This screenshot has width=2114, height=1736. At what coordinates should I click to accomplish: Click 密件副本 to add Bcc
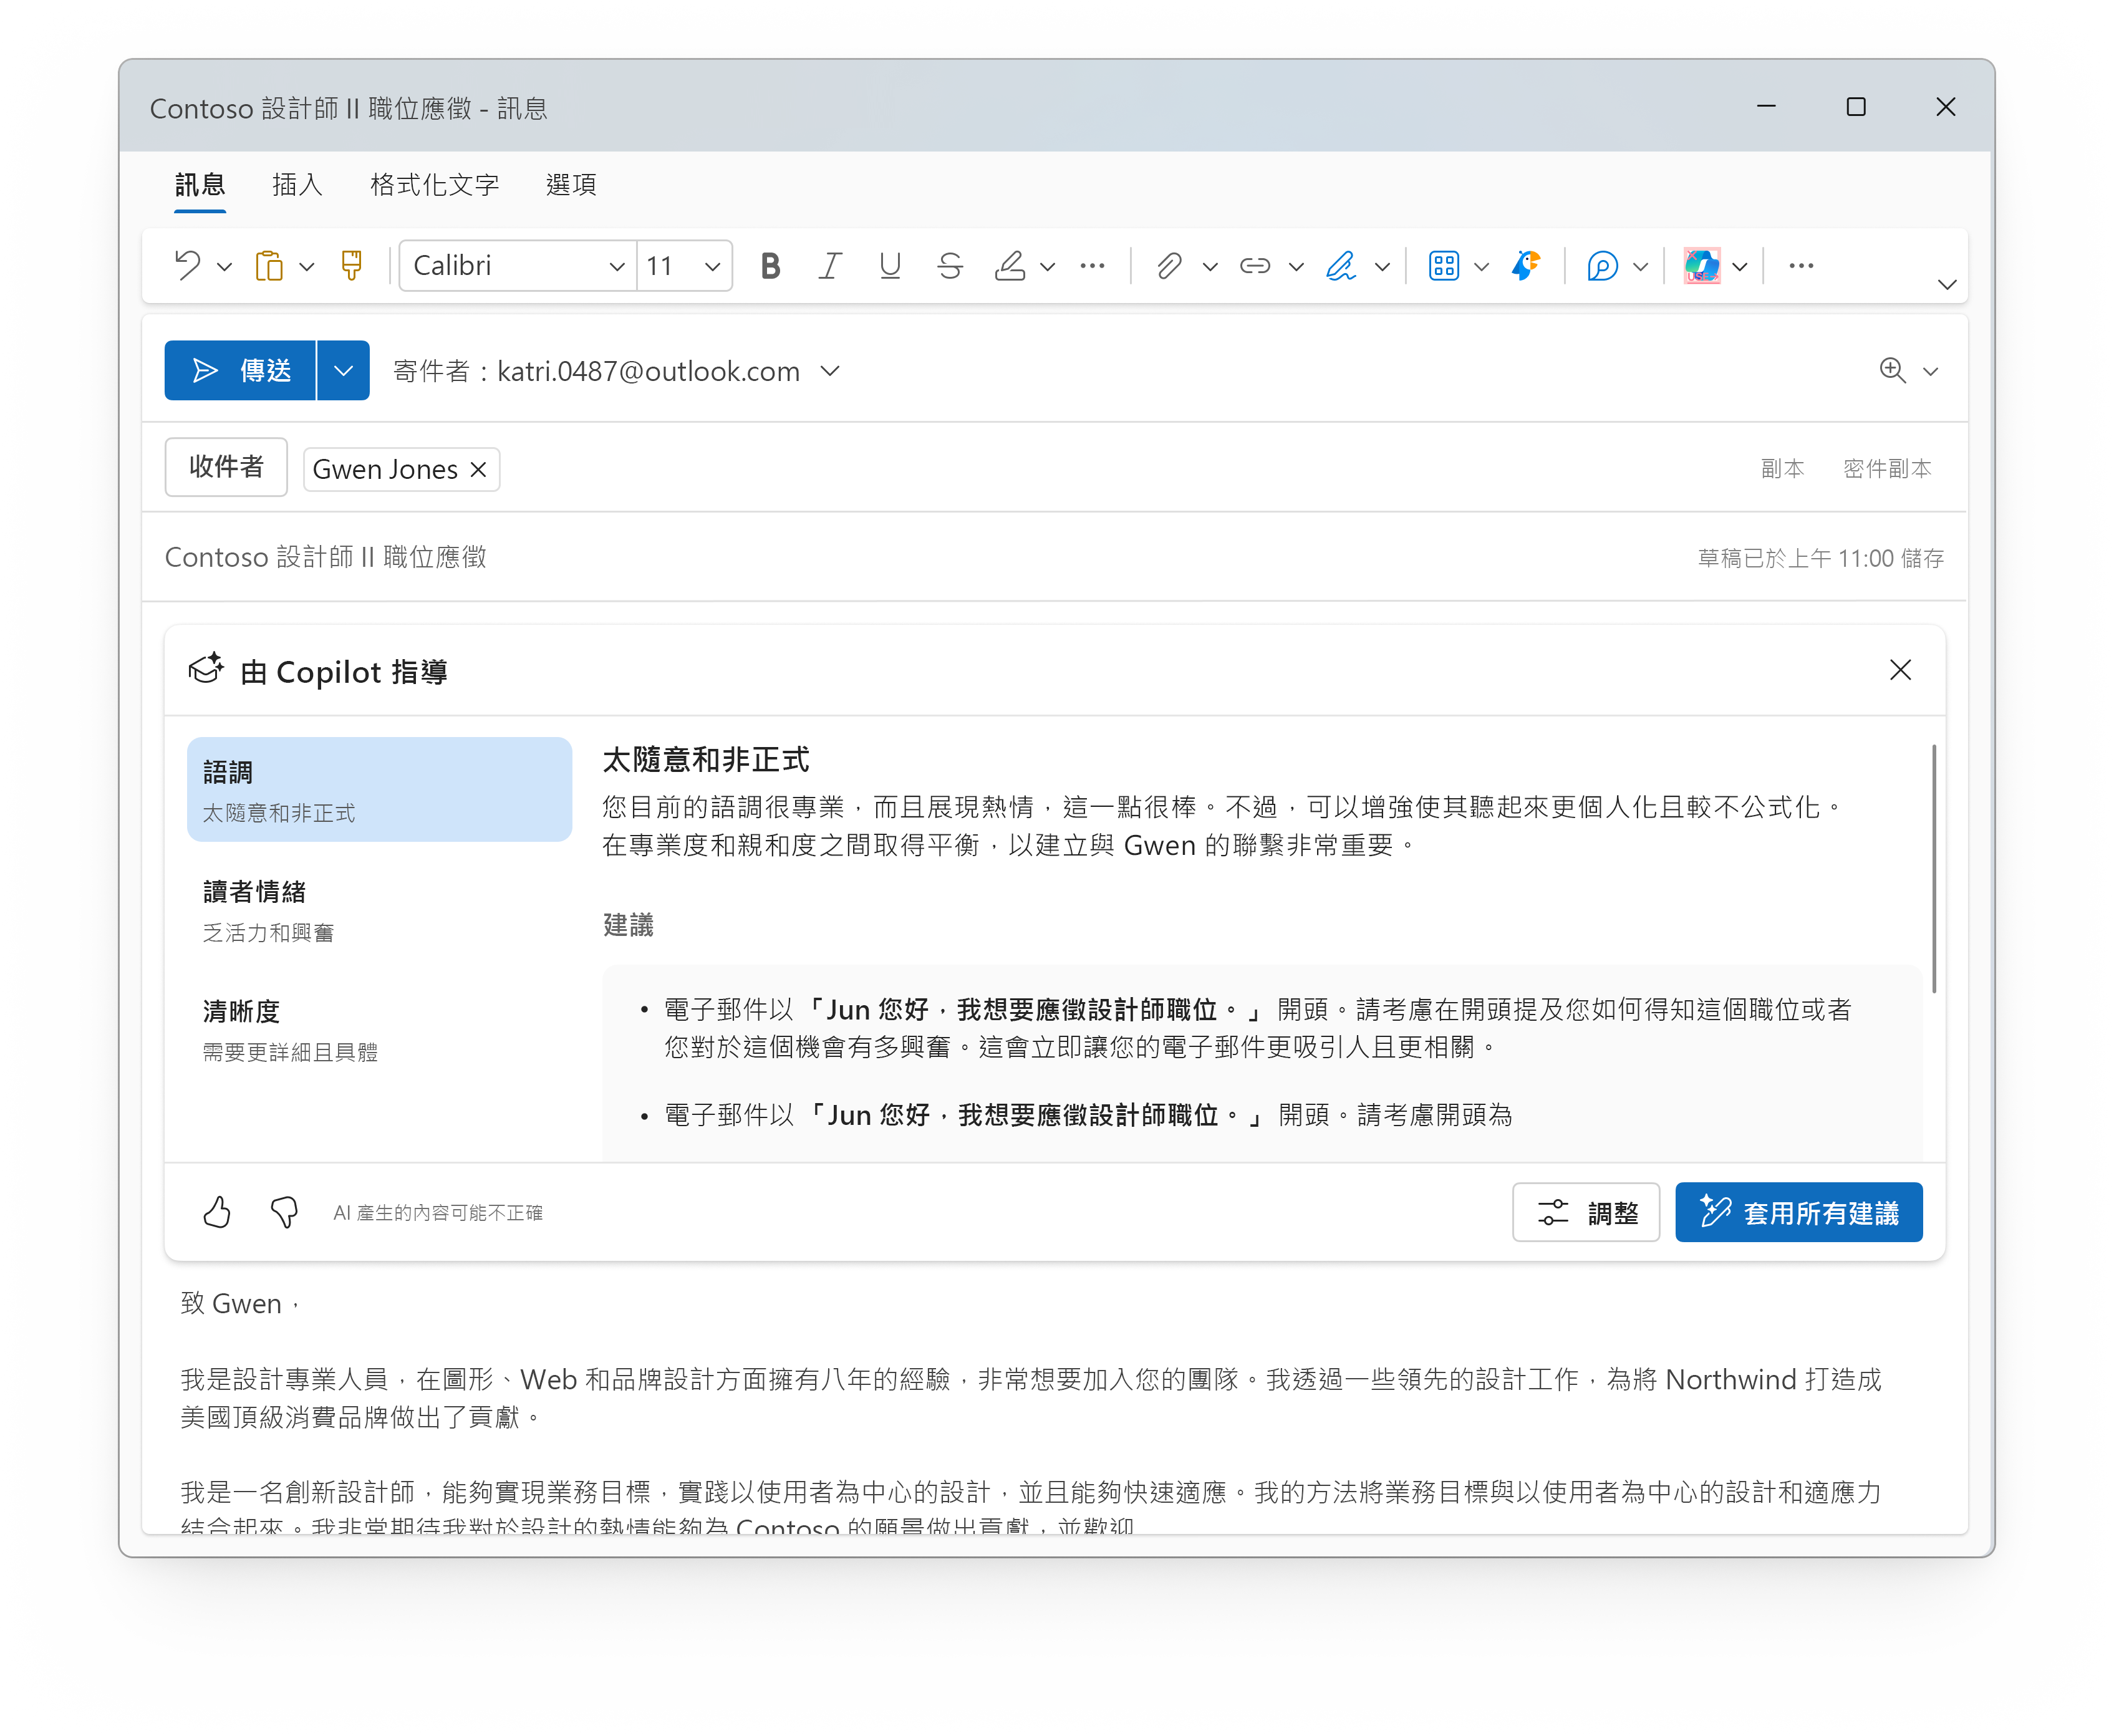pyautogui.click(x=1887, y=469)
